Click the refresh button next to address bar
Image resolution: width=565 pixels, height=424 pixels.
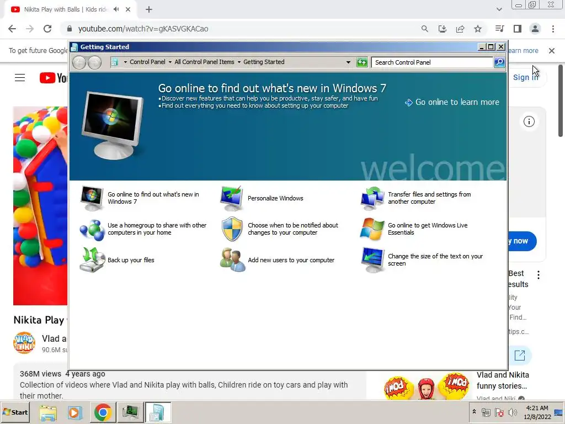pyautogui.click(x=362, y=62)
